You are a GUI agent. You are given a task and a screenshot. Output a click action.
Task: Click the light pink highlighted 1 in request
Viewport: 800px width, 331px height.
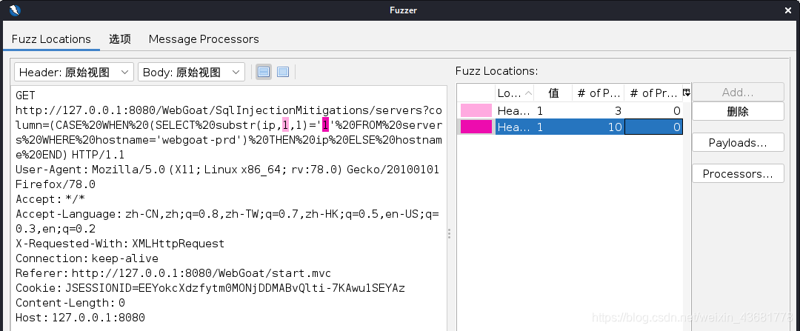[x=286, y=125]
